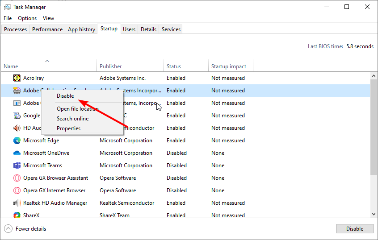Choose Disable from the context menu
The width and height of the screenshot is (378, 240).
pyautogui.click(x=65, y=96)
